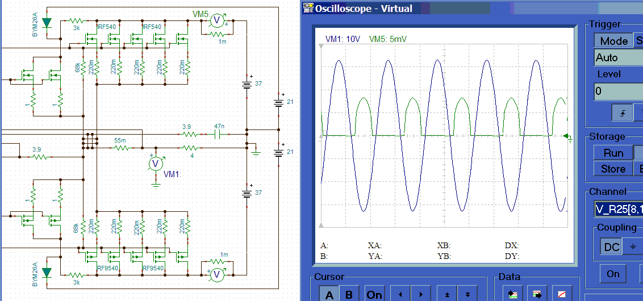The height and width of the screenshot is (301, 643).
Task: Click the upper 21 volt battery symbol
Action: point(278,103)
